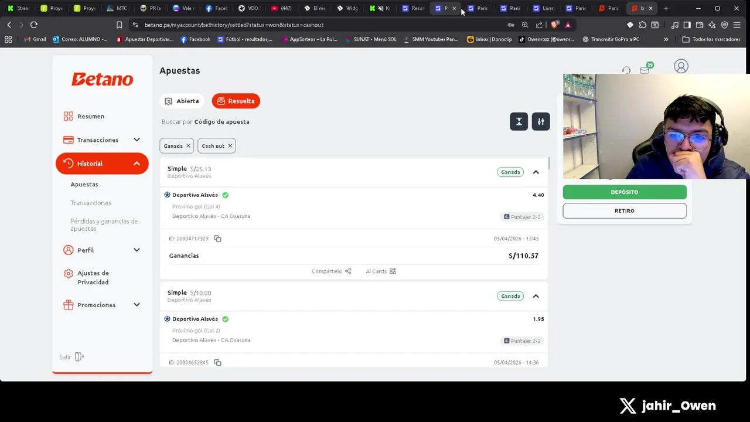The image size is (750, 422).
Task: Open the filter sliders settings button
Action: click(x=541, y=121)
